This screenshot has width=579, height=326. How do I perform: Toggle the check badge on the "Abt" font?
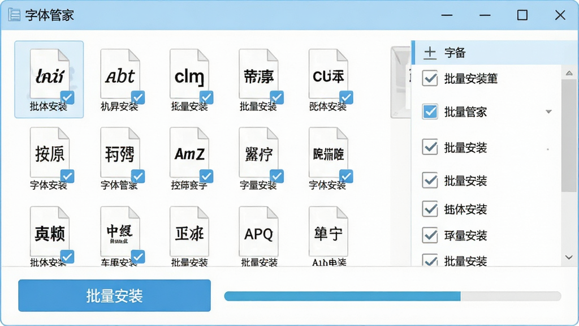[138, 97]
